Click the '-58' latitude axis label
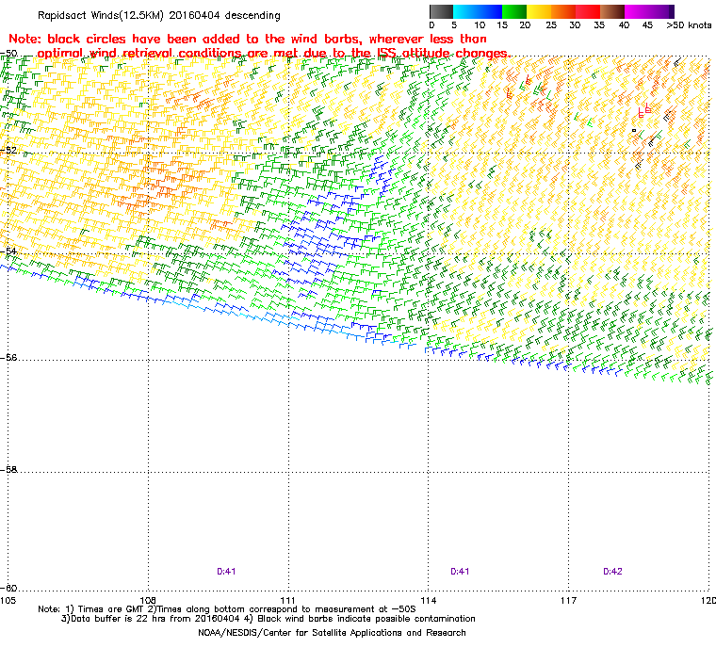This screenshot has height=648, width=716. [x=8, y=469]
